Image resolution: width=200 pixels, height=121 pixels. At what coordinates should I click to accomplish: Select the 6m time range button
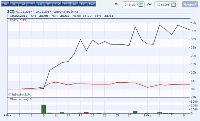coord(48,4)
